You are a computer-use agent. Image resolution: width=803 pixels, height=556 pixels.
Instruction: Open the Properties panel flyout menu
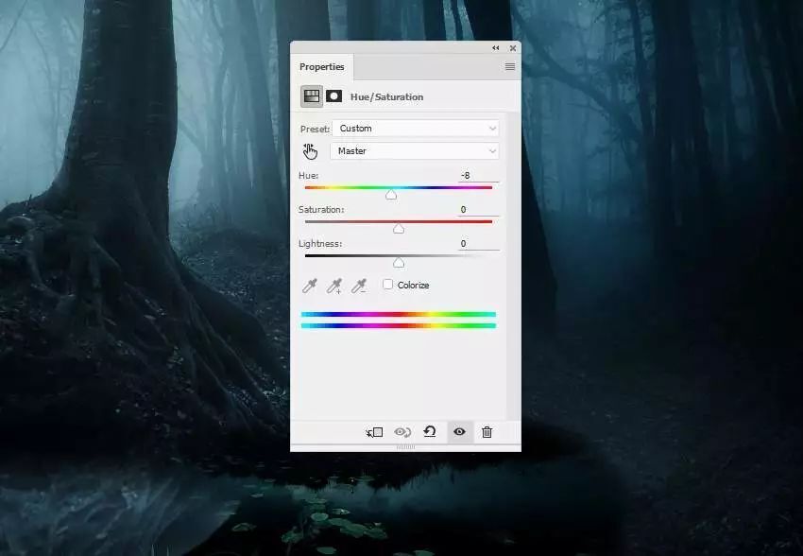pos(510,66)
